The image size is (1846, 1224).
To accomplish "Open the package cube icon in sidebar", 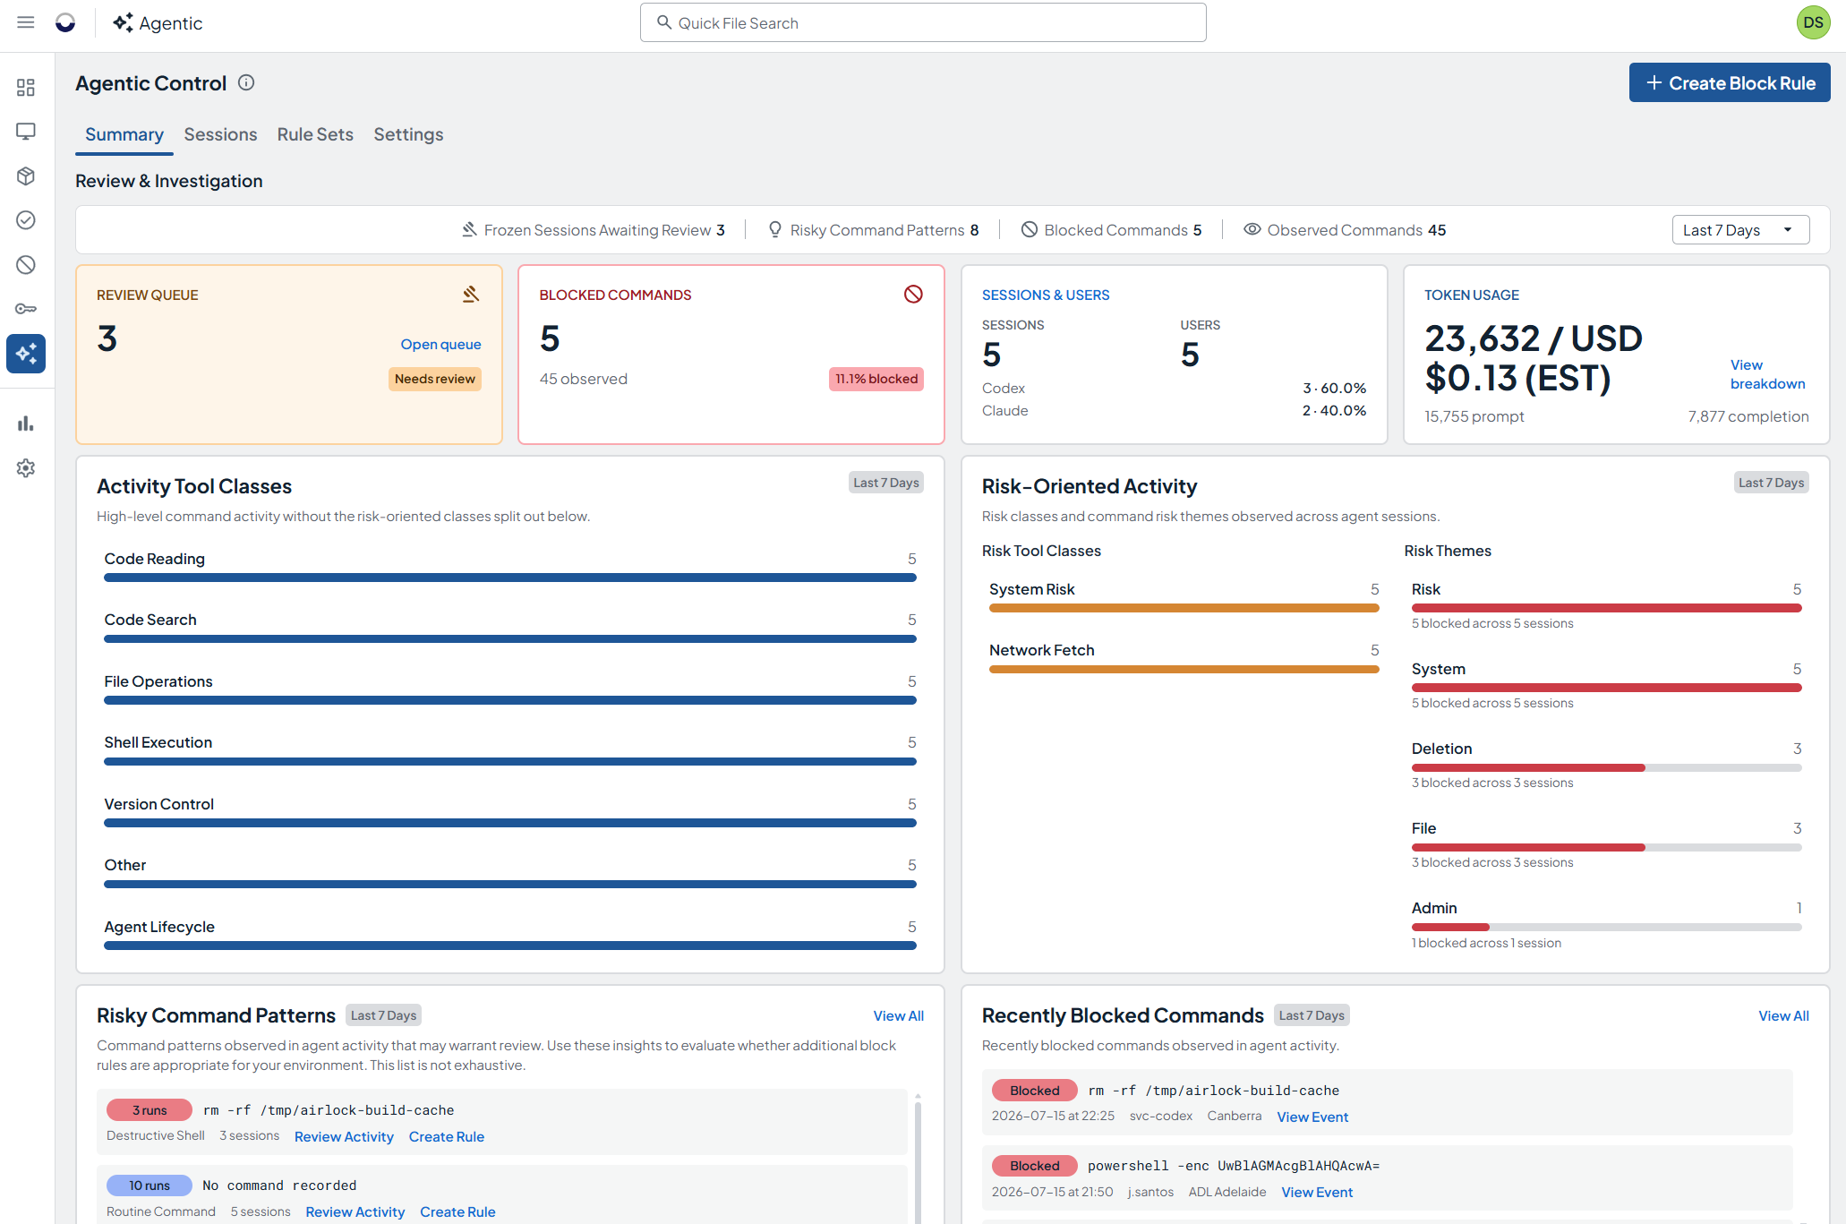I will click(x=26, y=175).
